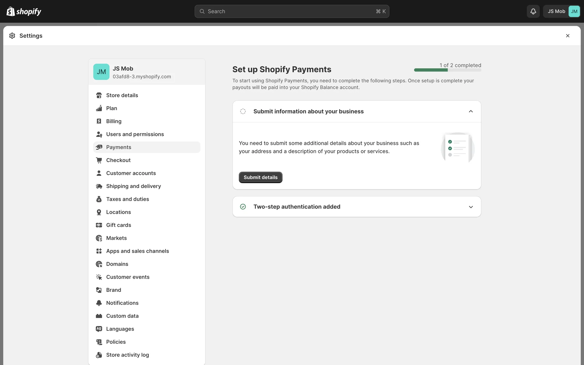The height and width of the screenshot is (365, 584).
Task: Click the green completed checkmark for two-step authentication
Action: 243,207
